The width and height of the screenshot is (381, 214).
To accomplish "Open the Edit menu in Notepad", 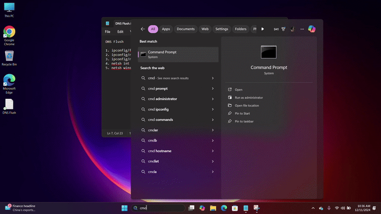I will coord(120,32).
